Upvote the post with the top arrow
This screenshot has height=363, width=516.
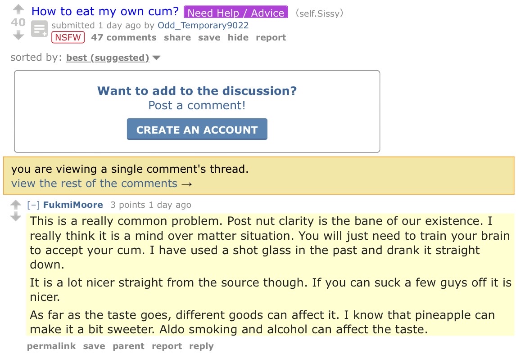(18, 9)
